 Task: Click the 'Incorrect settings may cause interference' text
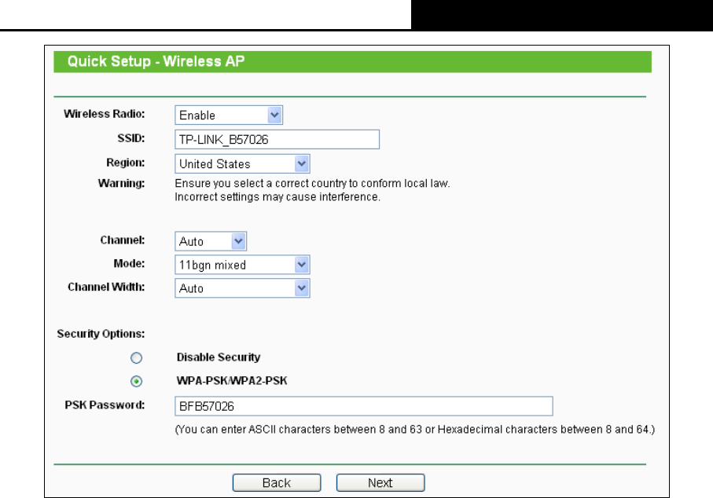[x=277, y=197]
